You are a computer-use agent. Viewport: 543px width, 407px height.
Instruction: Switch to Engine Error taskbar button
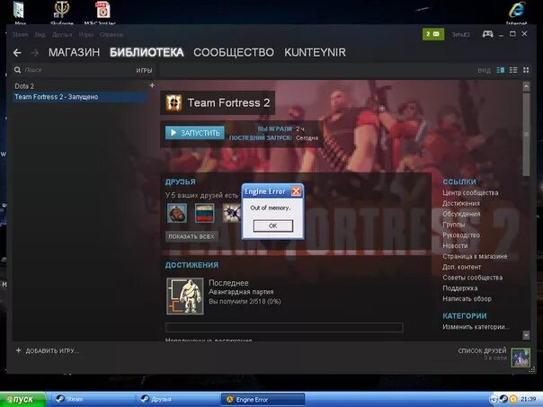click(263, 400)
